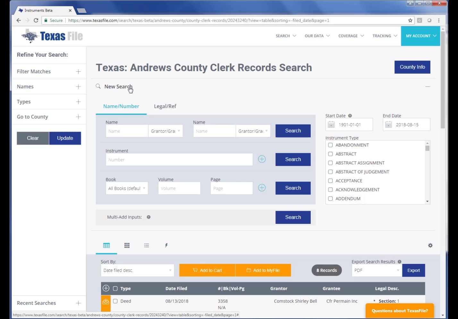The width and height of the screenshot is (458, 319).
Task: Open Chrome three-dot menu
Action: (x=439, y=20)
